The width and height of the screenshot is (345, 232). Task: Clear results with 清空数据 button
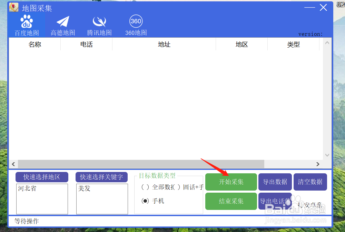(310, 182)
